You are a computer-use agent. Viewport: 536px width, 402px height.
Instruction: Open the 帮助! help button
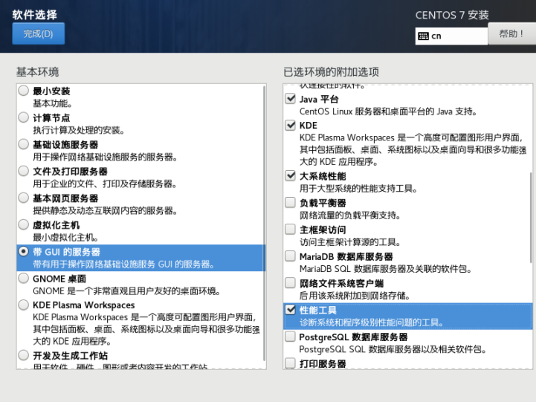tap(511, 33)
